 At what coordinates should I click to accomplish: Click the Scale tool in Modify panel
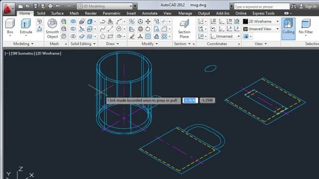point(148,36)
